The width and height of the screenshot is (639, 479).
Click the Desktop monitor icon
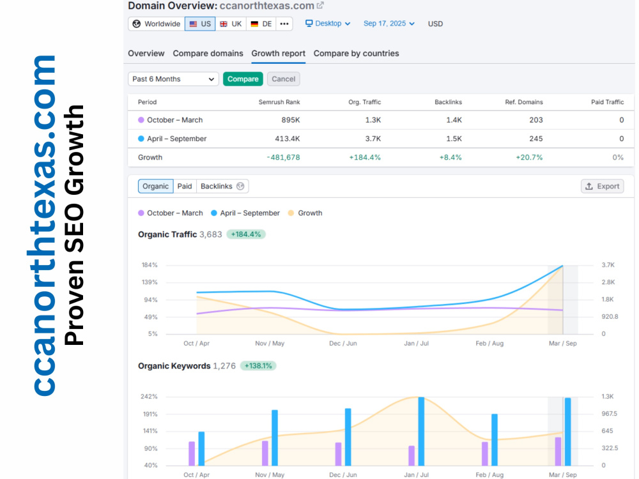click(x=309, y=23)
